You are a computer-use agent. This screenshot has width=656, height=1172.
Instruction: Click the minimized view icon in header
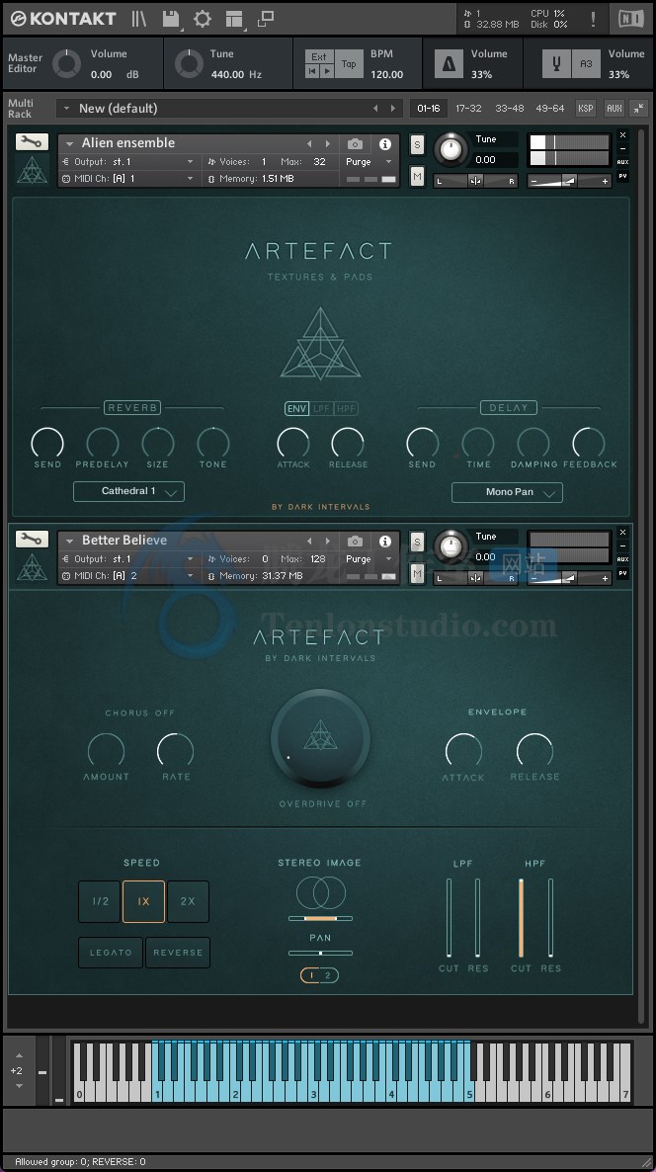pos(265,19)
